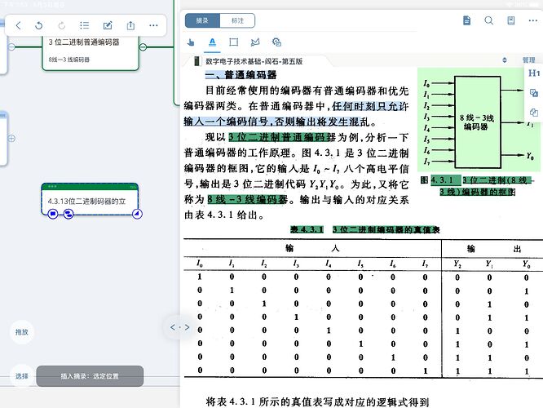Image resolution: width=543 pixels, height=408 pixels.
Task: Tap table header 输入
Action: (312, 248)
